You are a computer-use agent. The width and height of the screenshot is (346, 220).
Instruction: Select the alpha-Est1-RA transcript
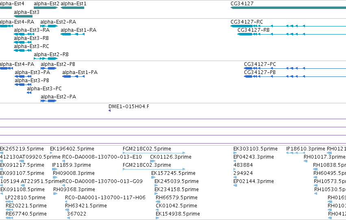coord(73,34)
